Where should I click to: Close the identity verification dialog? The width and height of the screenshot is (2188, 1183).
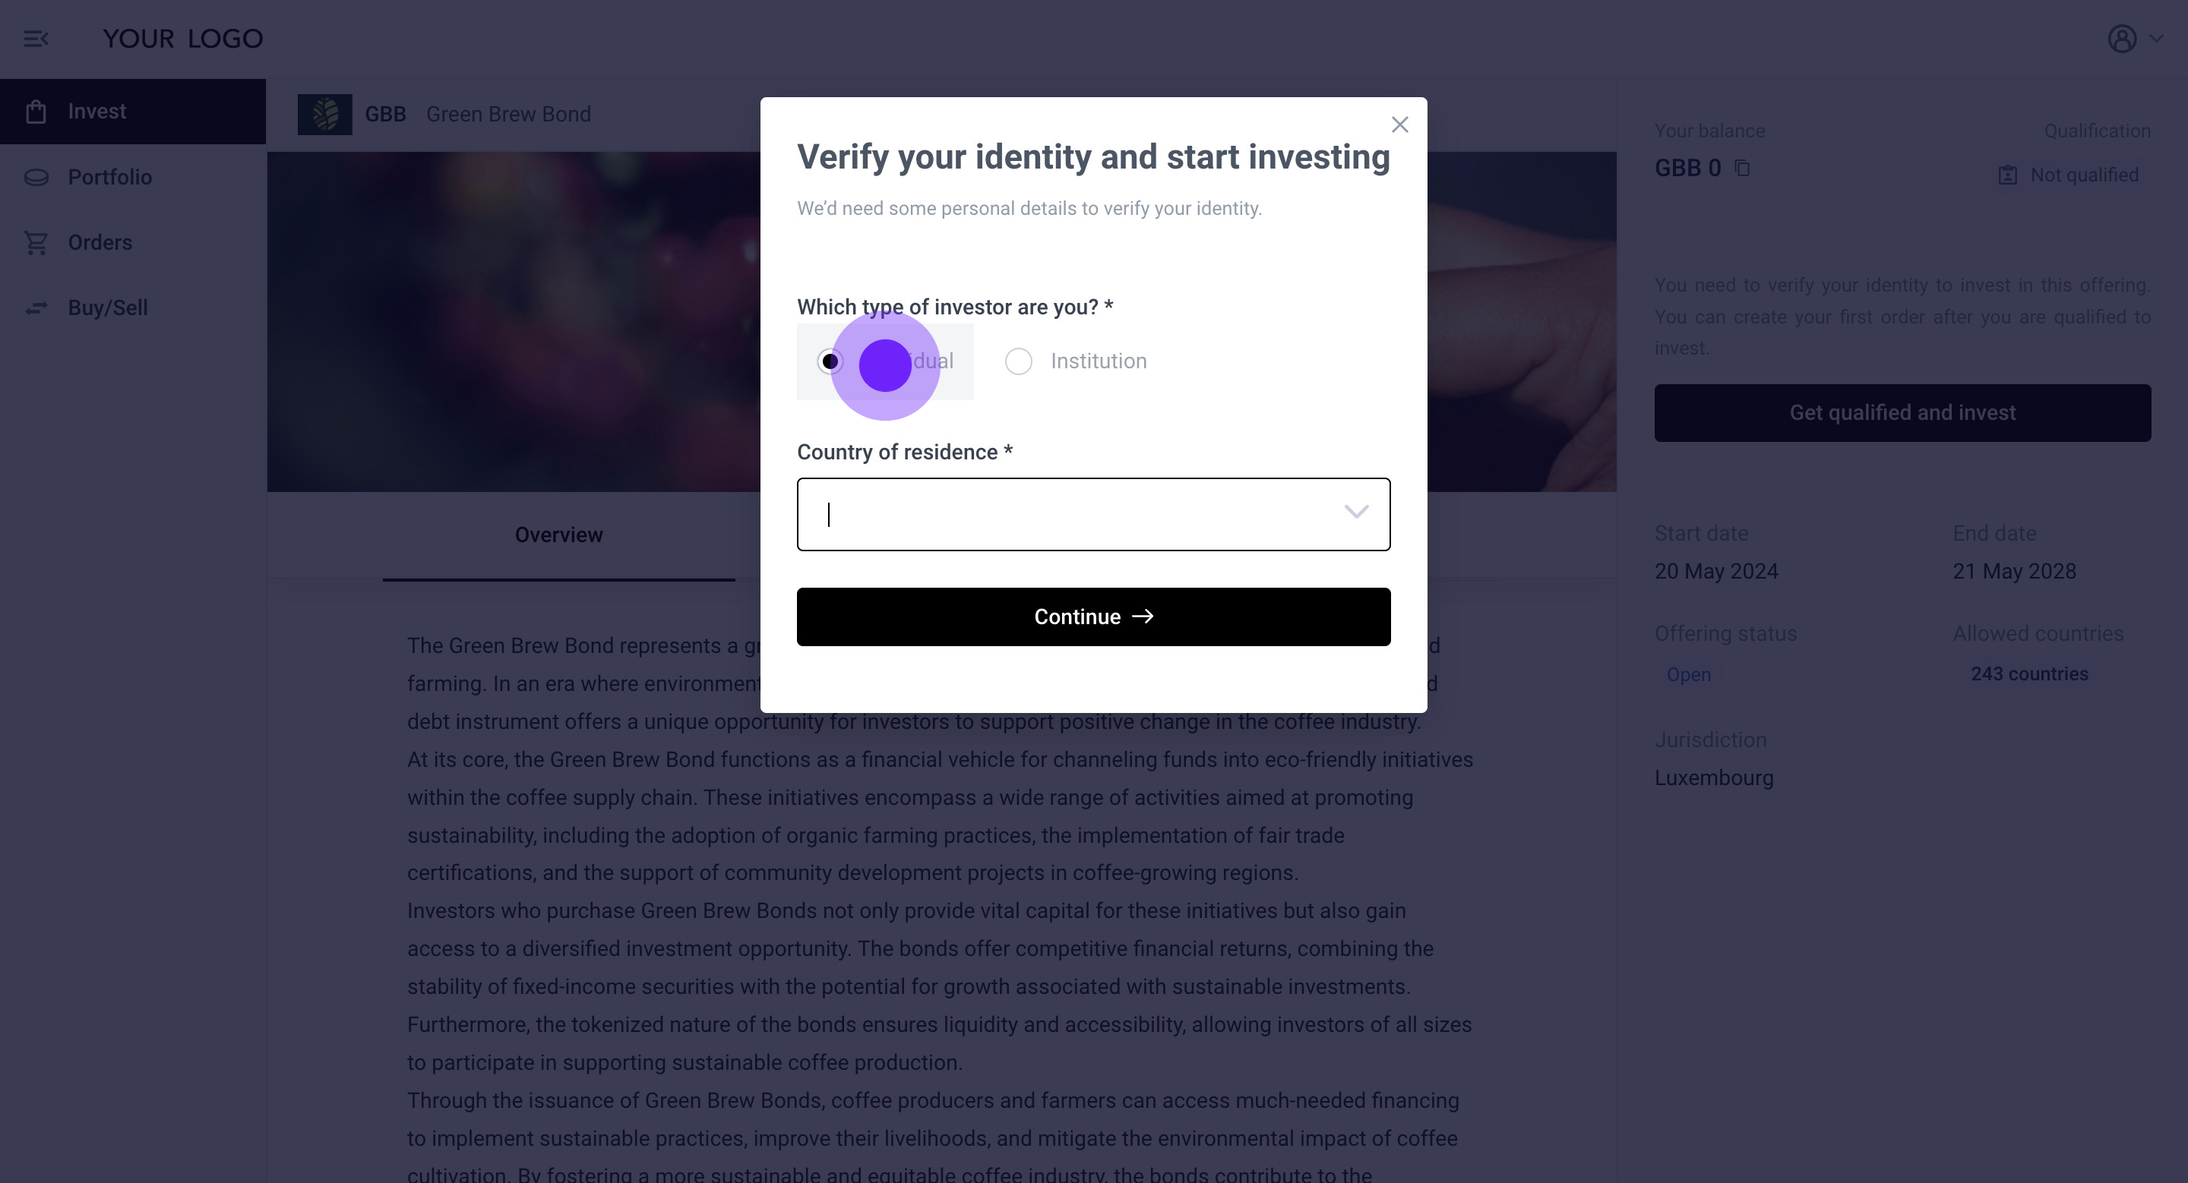tap(1399, 125)
